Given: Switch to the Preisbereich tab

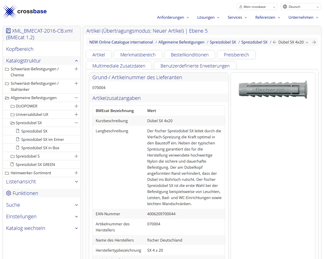Looking at the screenshot, I should click(x=236, y=55).
